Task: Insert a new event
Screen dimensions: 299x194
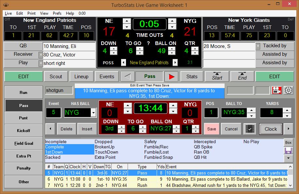Action: [x=87, y=129]
